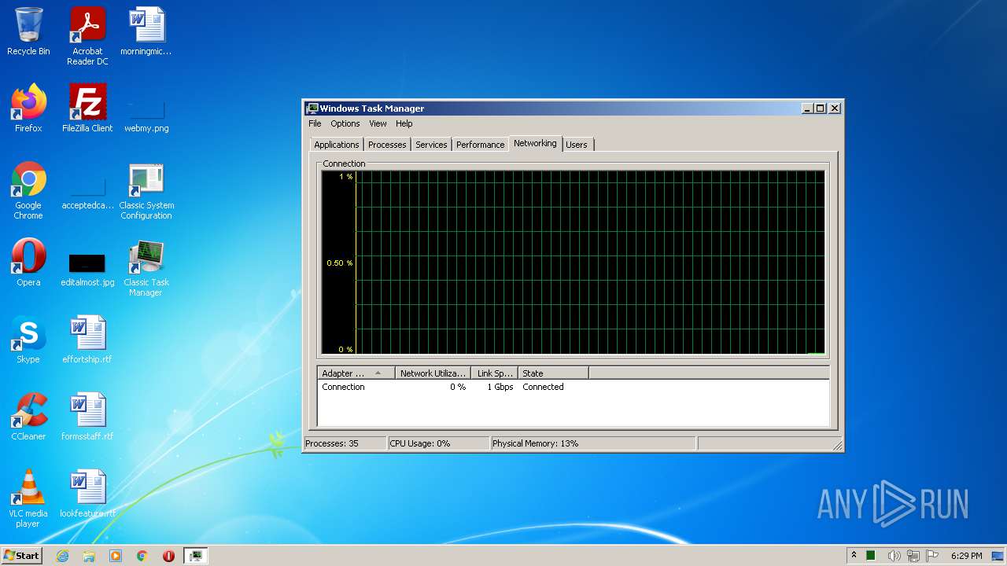Image resolution: width=1007 pixels, height=566 pixels.
Task: Open the lookfeature.rtf document
Action: [87, 494]
